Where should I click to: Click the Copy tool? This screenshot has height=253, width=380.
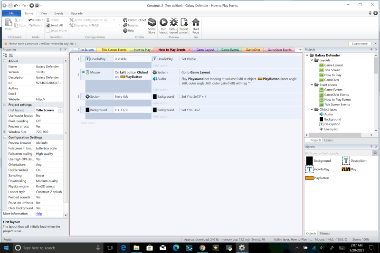pyautogui.click(x=20, y=25)
